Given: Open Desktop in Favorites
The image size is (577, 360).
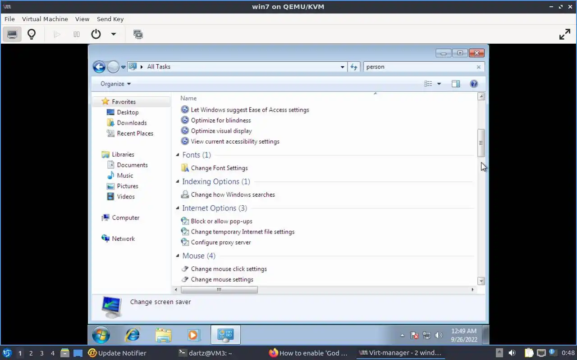Looking at the screenshot, I should 128,112.
